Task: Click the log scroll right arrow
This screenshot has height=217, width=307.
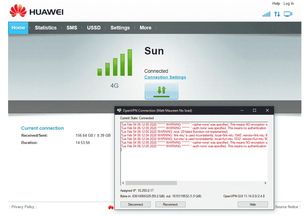Action: [265, 183]
